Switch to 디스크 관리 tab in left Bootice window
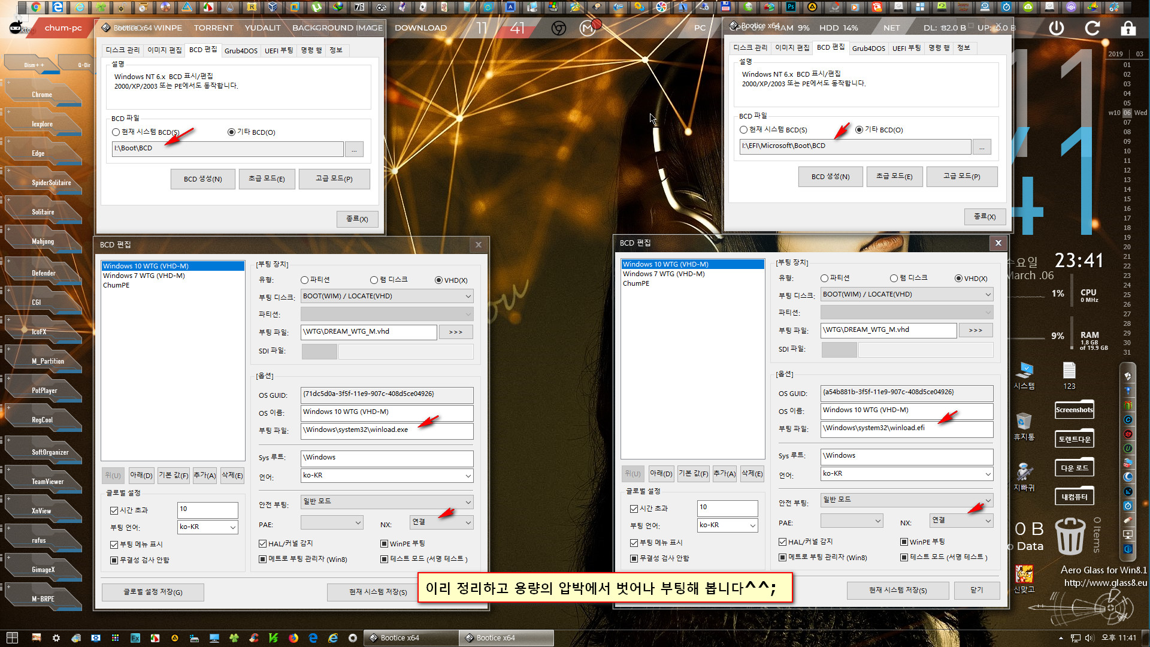The image size is (1150, 647). pyautogui.click(x=122, y=50)
